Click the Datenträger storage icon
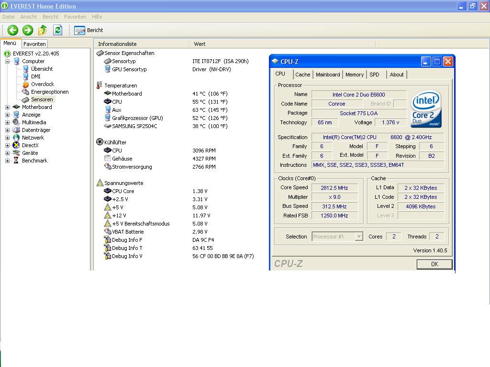The width and height of the screenshot is (490, 367). point(17,130)
